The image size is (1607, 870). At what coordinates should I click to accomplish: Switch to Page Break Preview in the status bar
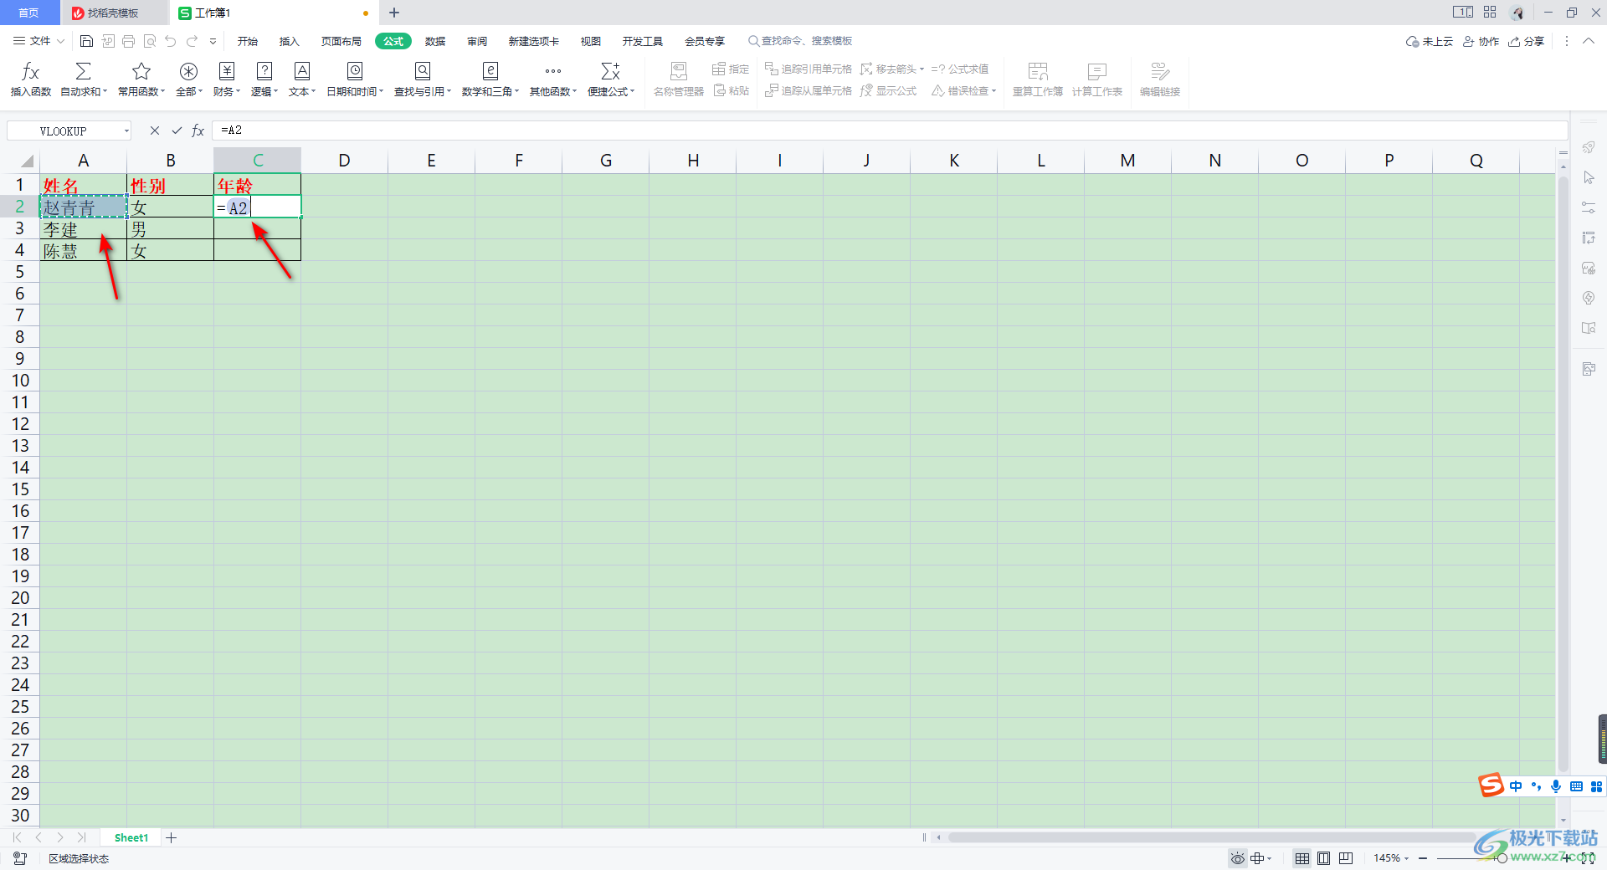[x=1346, y=858]
